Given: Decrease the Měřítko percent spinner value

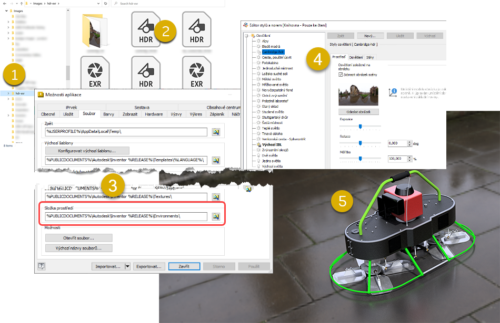Looking at the screenshot, I should (x=410, y=160).
